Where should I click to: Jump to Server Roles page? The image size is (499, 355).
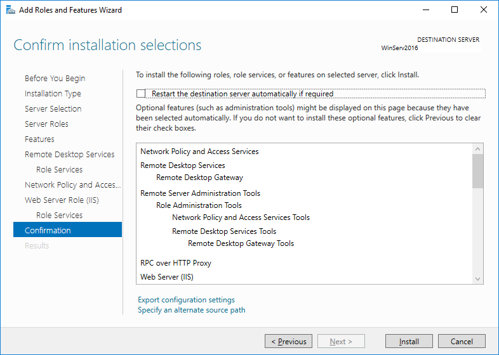click(46, 124)
